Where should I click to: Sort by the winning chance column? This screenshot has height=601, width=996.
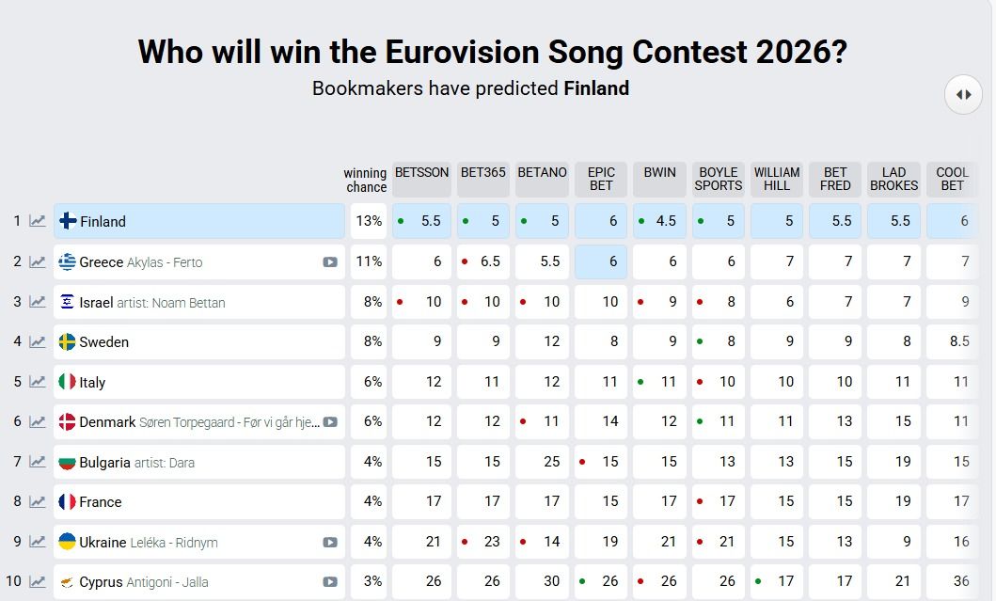click(x=365, y=180)
